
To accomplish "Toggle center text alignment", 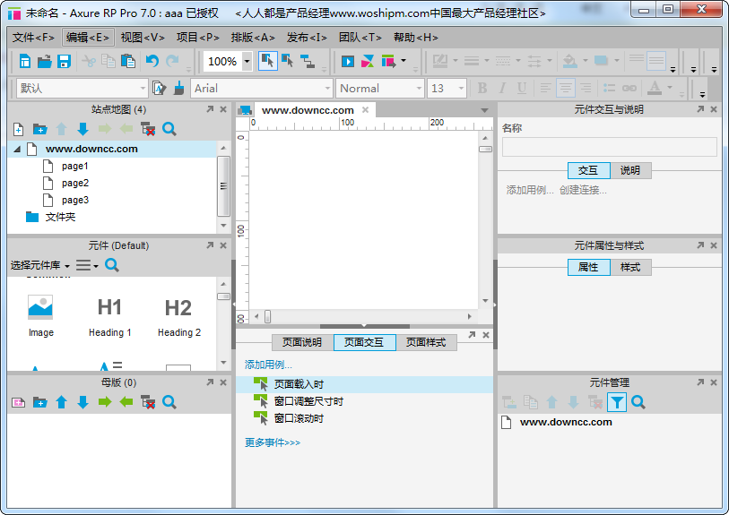I will coord(565,89).
